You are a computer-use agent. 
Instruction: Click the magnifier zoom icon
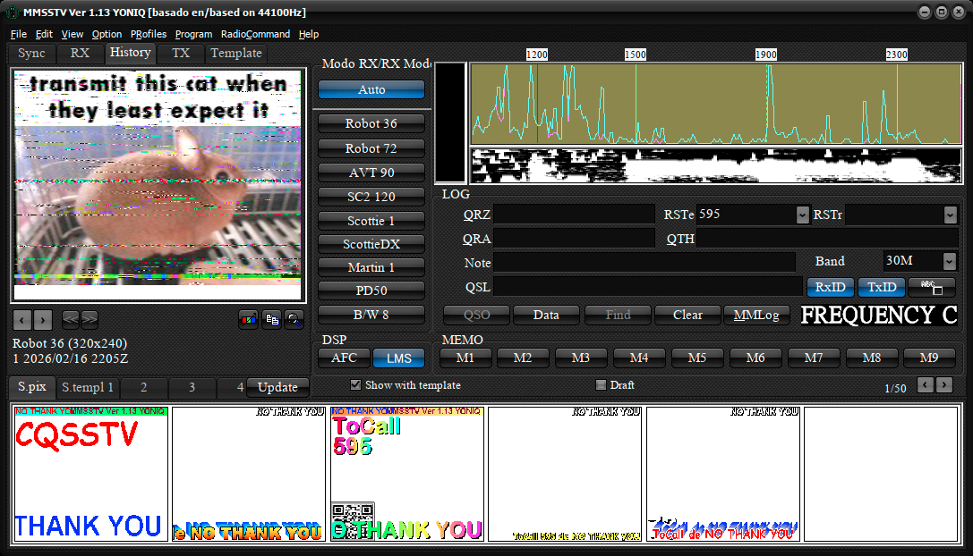[x=294, y=320]
